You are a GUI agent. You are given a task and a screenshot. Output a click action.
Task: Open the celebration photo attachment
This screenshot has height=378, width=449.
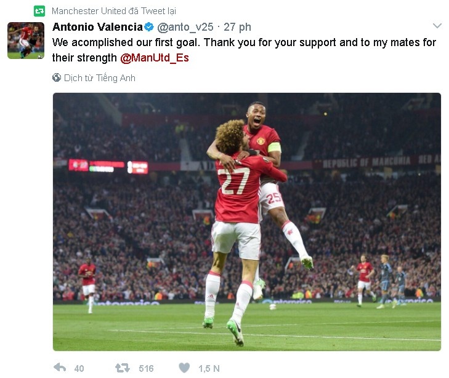click(x=247, y=222)
